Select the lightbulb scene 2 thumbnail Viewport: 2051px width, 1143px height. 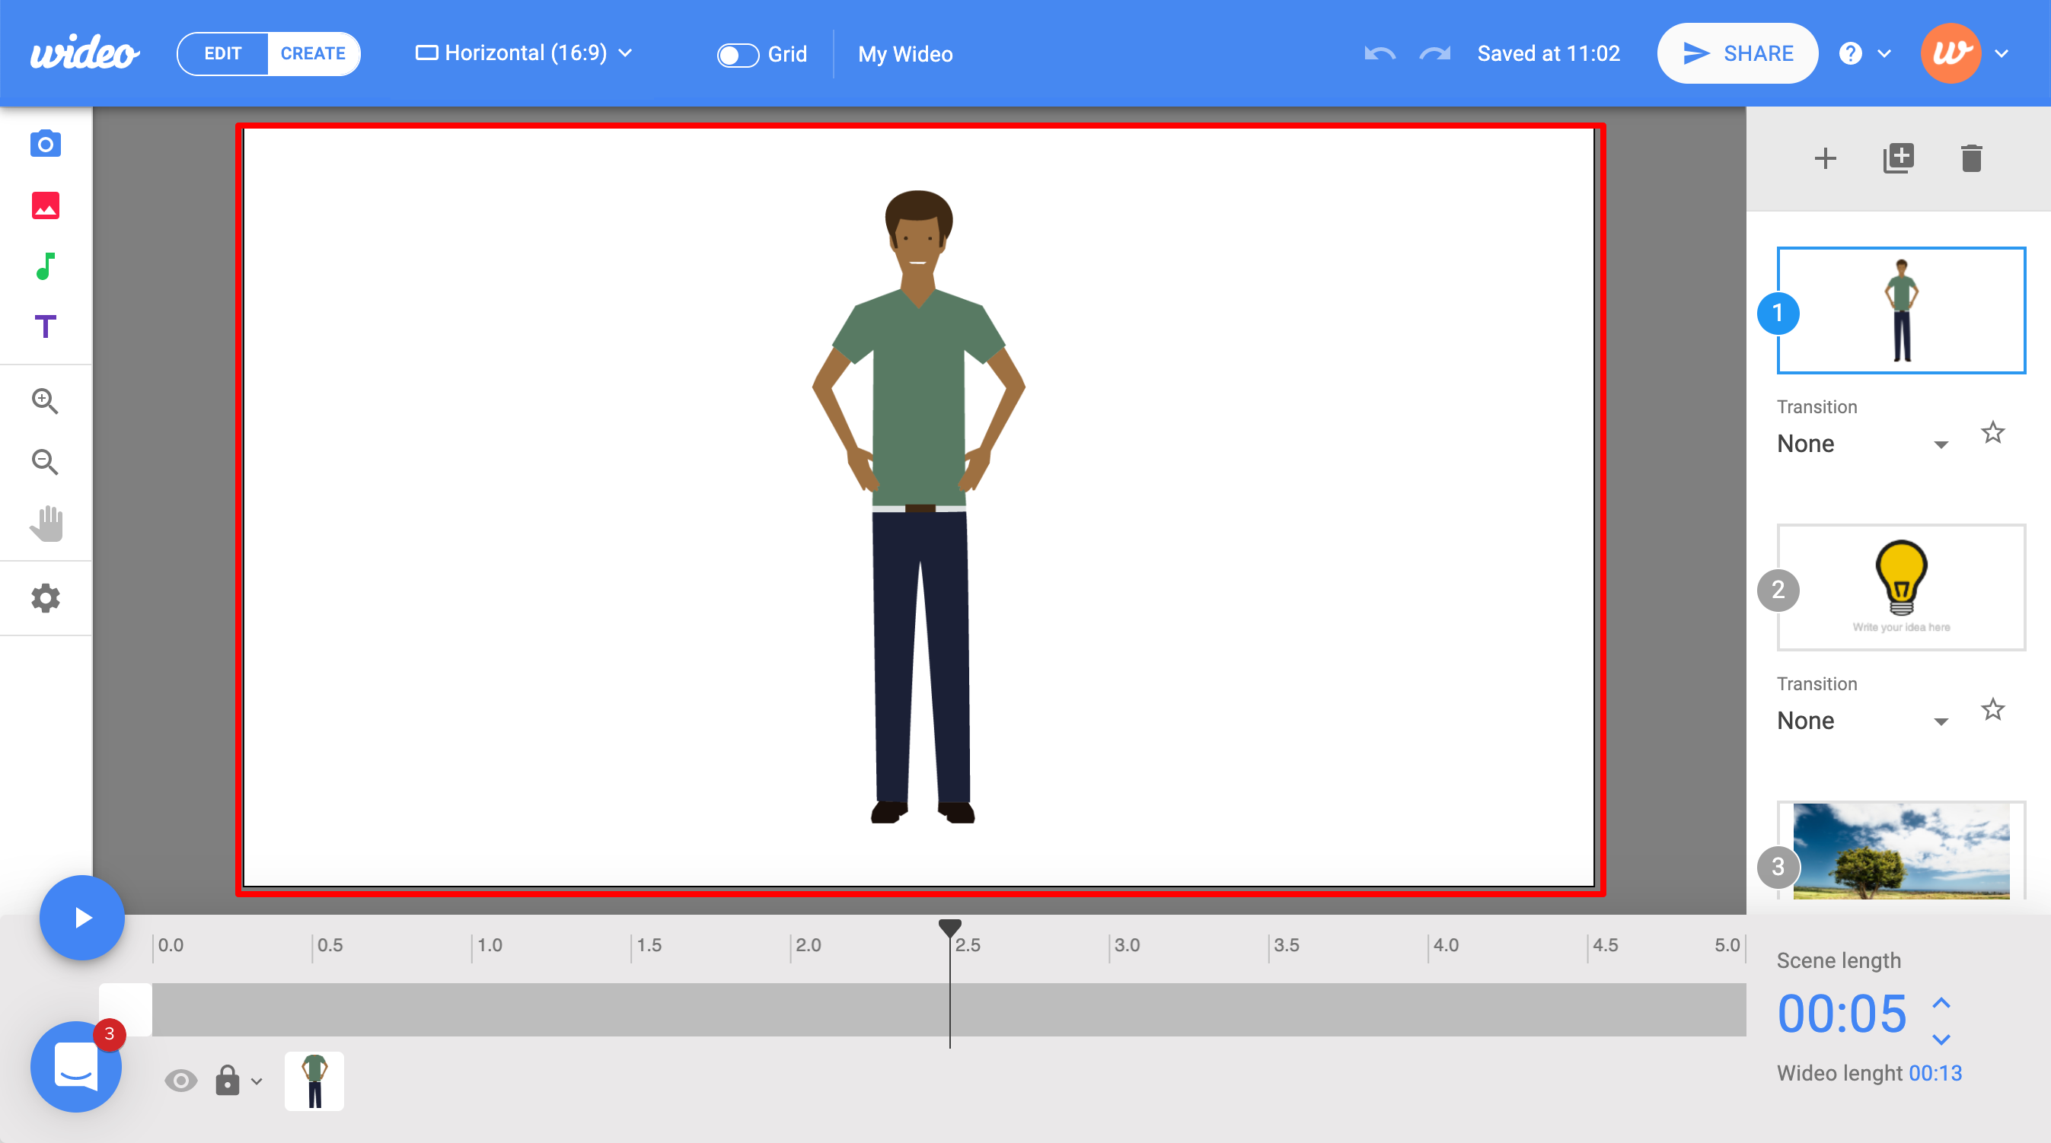1901,587
